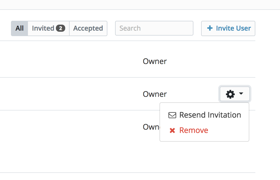Show only Invited users

point(48,28)
